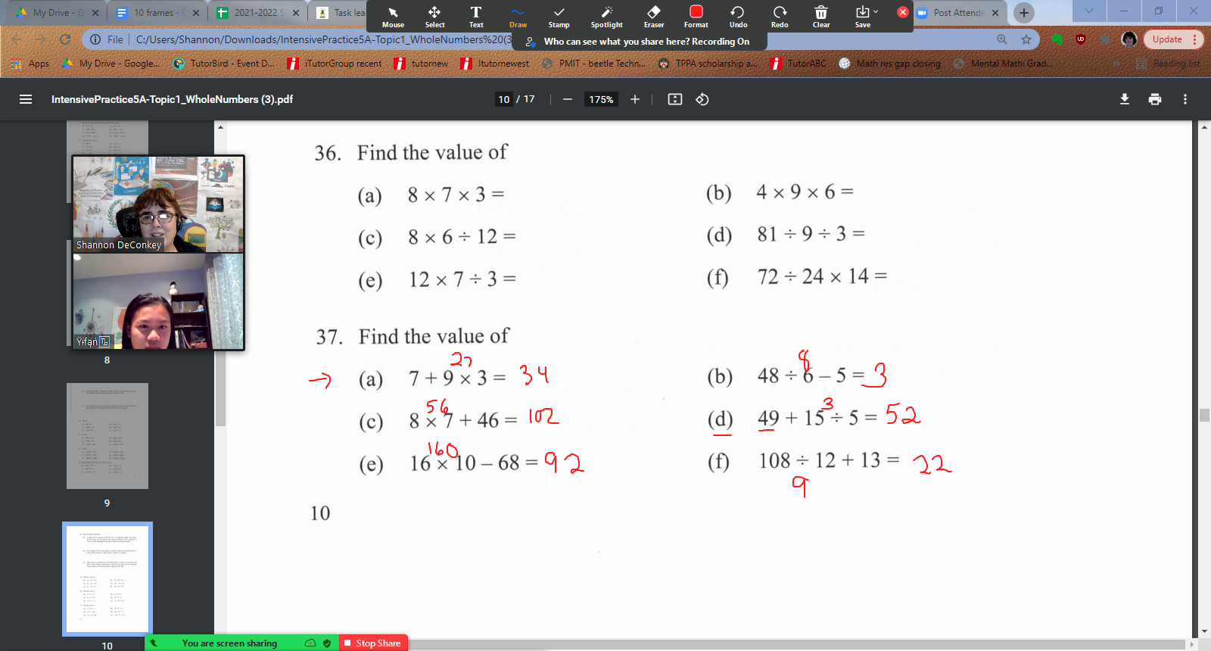This screenshot has width=1211, height=651.
Task: Open the tab search dropdown arrow
Action: click(x=1088, y=11)
